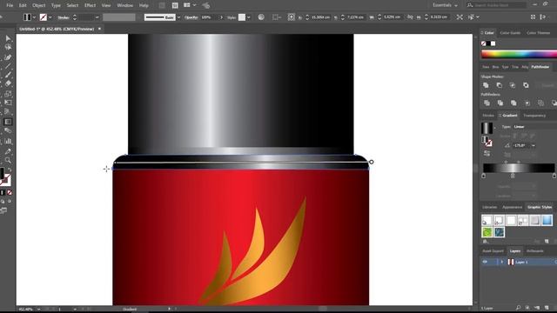Click the gradient slider bar in Gradient panel
The height and width of the screenshot is (313, 557).
(x=519, y=168)
